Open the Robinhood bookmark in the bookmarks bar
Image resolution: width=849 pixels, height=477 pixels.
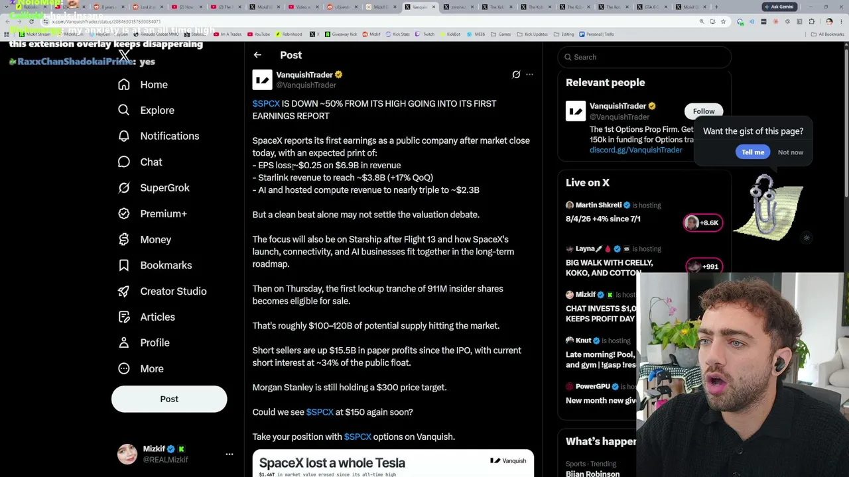(289, 34)
